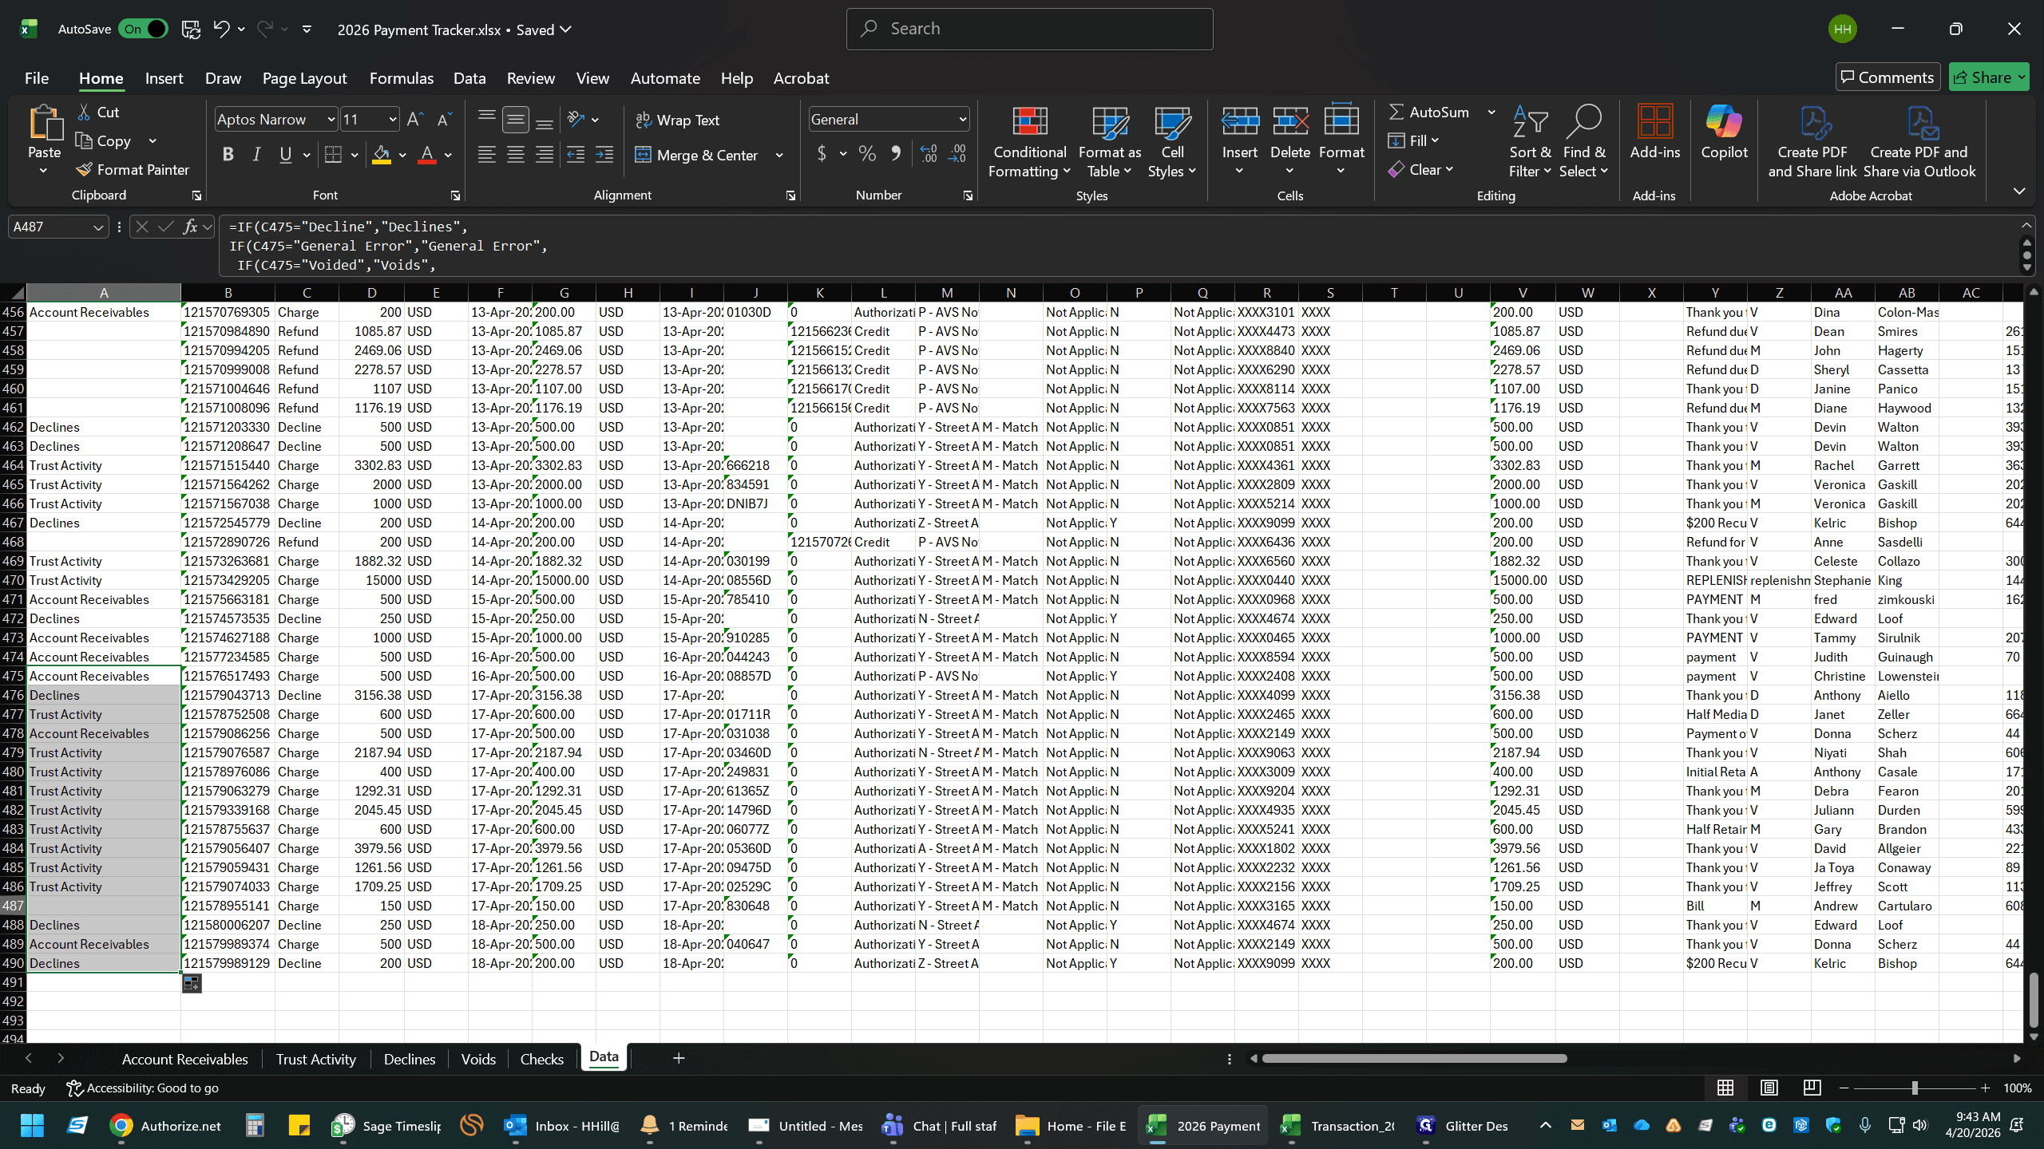
Task: Open the Sort & Filter menu
Action: click(1530, 142)
